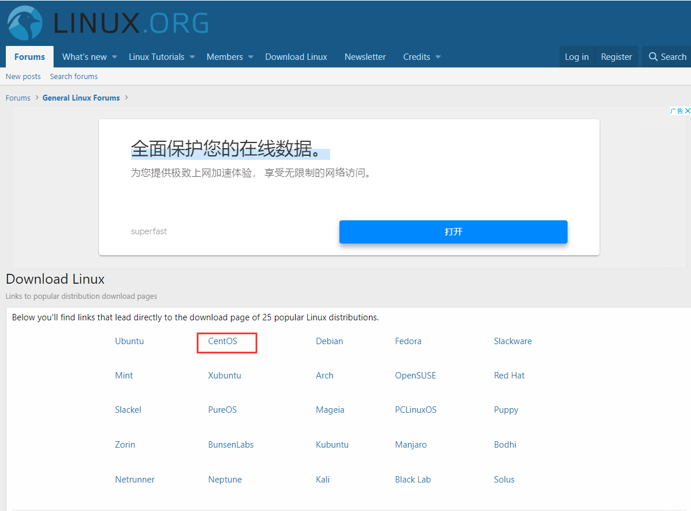Open General Linux Forums breadcrumb

(x=81, y=98)
